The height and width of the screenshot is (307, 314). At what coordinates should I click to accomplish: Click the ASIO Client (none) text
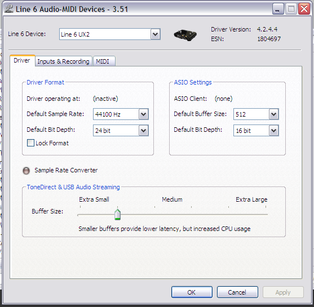[x=223, y=99]
